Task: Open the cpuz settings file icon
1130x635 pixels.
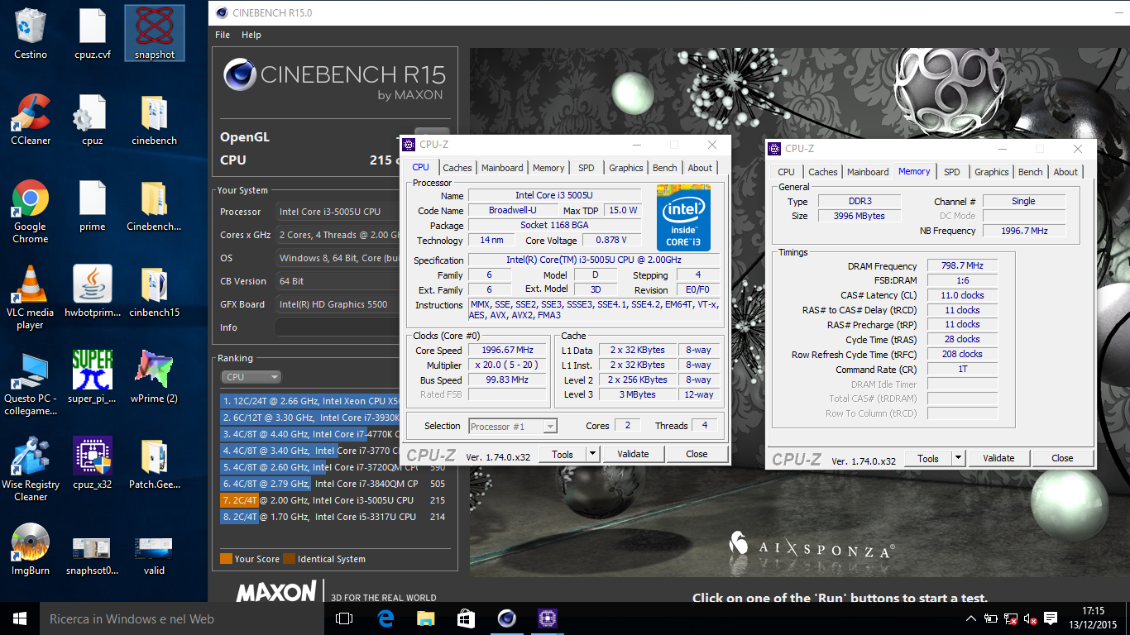Action: pyautogui.click(x=93, y=121)
